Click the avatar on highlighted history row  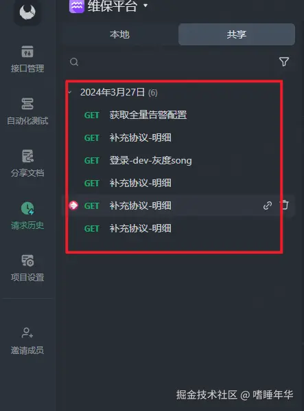point(73,205)
